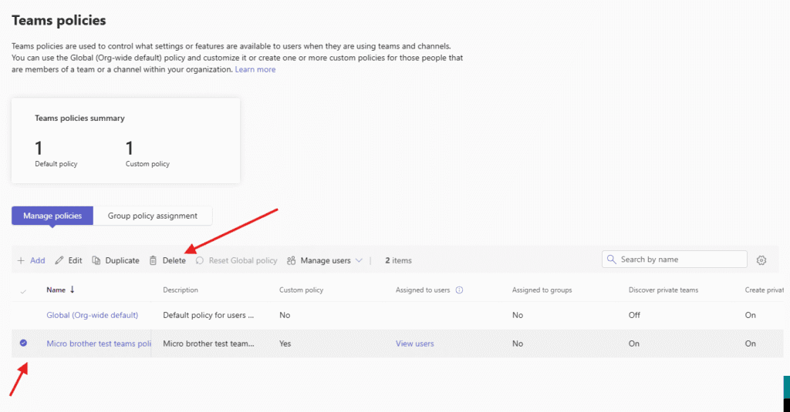The width and height of the screenshot is (790, 412).
Task: Click the Reset Global policy icon
Action: coord(199,261)
